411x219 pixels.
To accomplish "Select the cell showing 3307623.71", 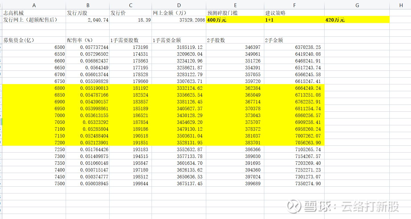I will tap(179, 81).
